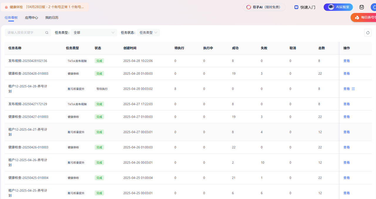Screen dimensions: 376x199
Task: Click the search magnifier icon
Action: click(x=47, y=33)
